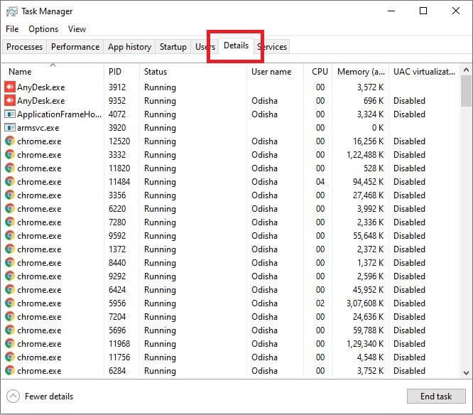
Task: Sort by the Status column header
Action: [x=193, y=72]
